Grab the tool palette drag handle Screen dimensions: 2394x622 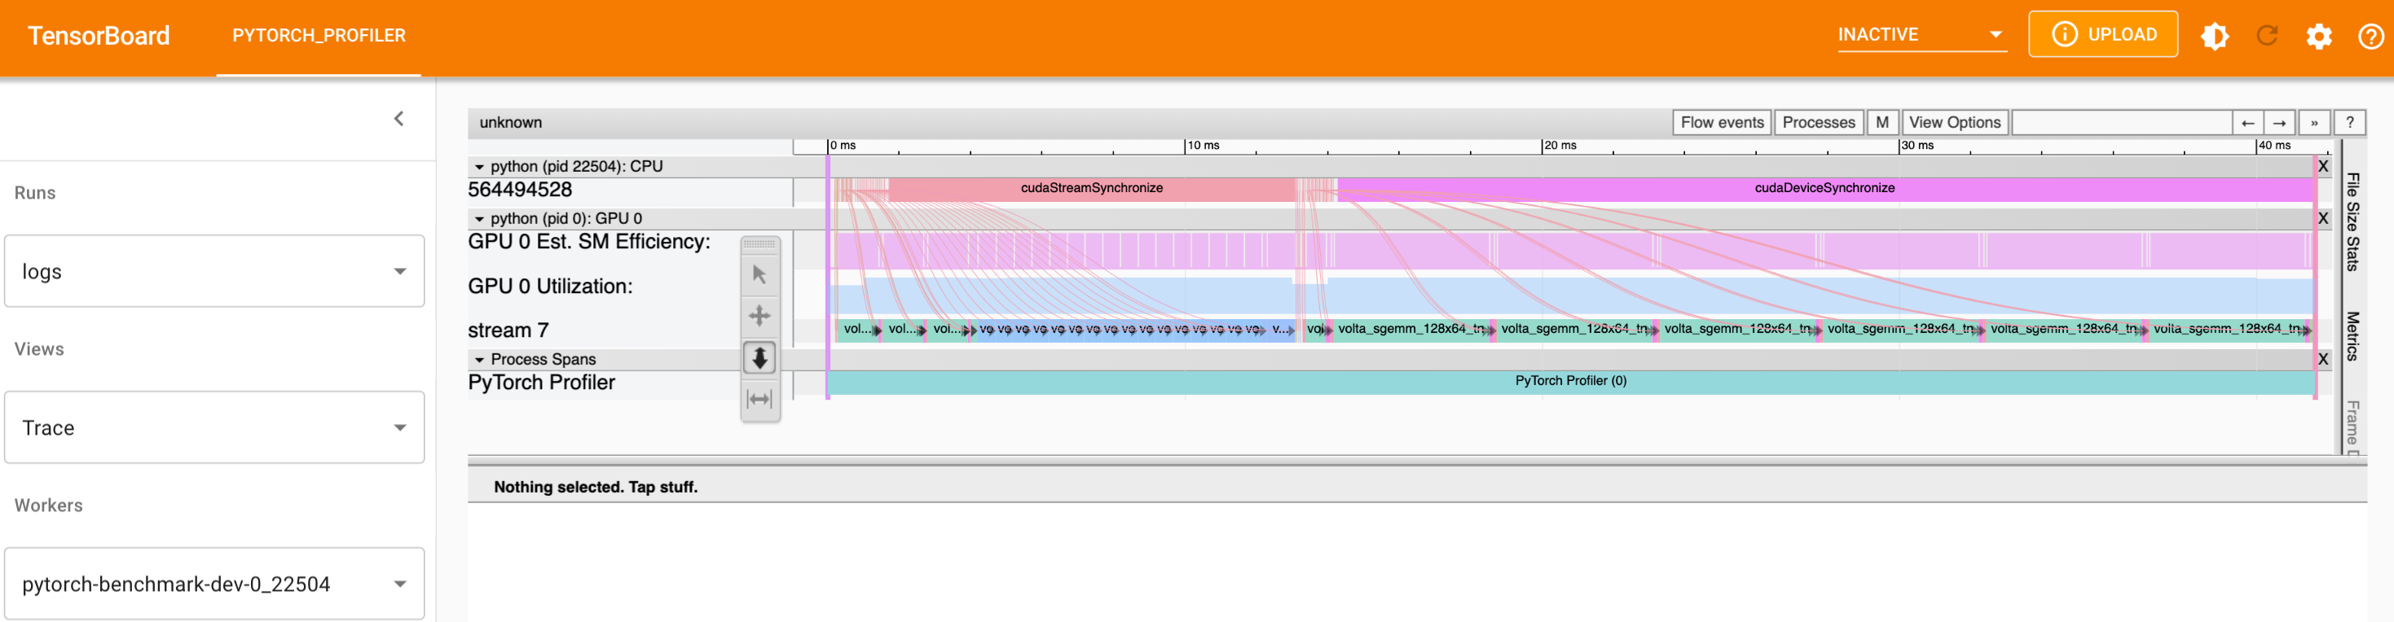[x=759, y=244]
